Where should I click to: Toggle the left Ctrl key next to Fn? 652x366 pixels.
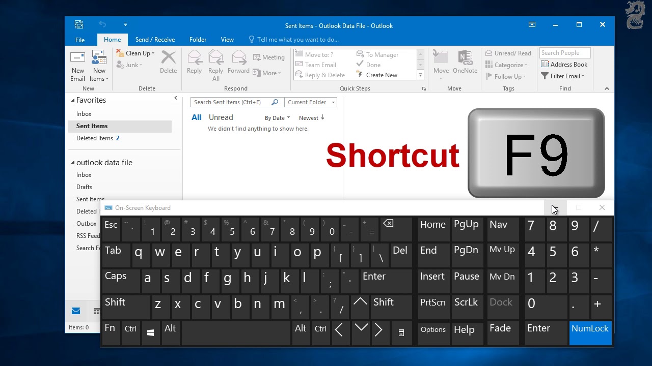(131, 332)
